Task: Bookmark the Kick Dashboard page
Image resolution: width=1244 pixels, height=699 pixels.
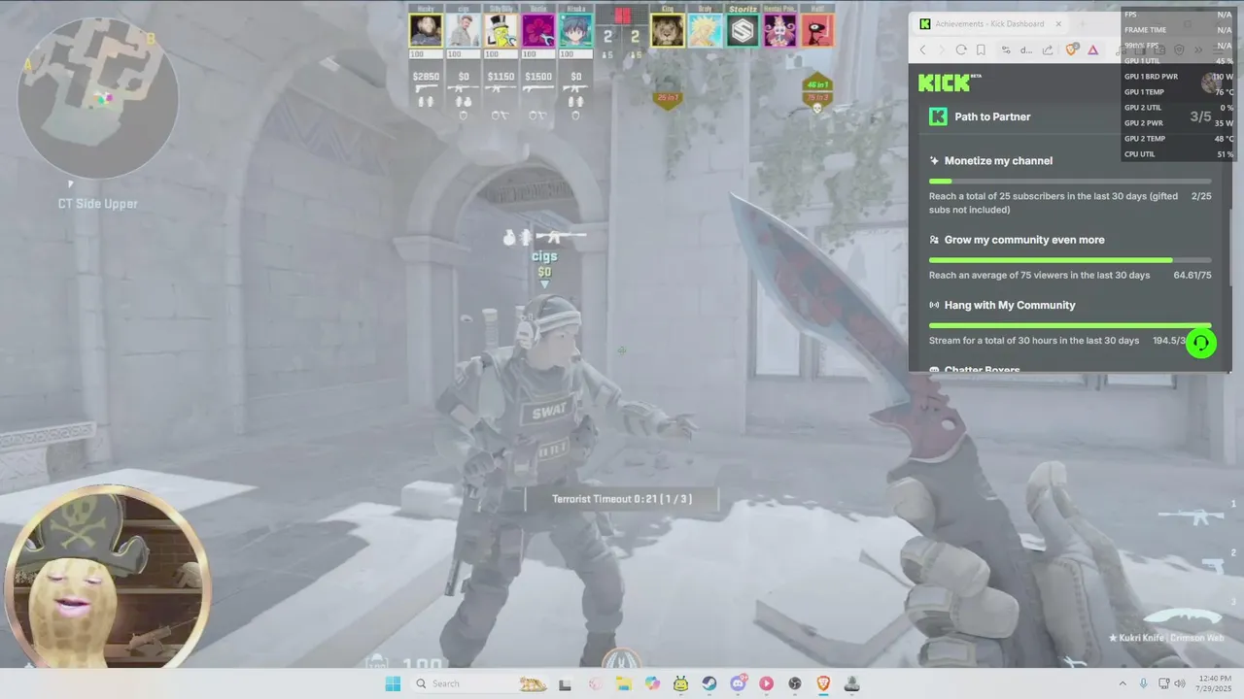Action: pos(981,50)
